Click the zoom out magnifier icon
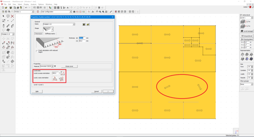 tap(100, 12)
